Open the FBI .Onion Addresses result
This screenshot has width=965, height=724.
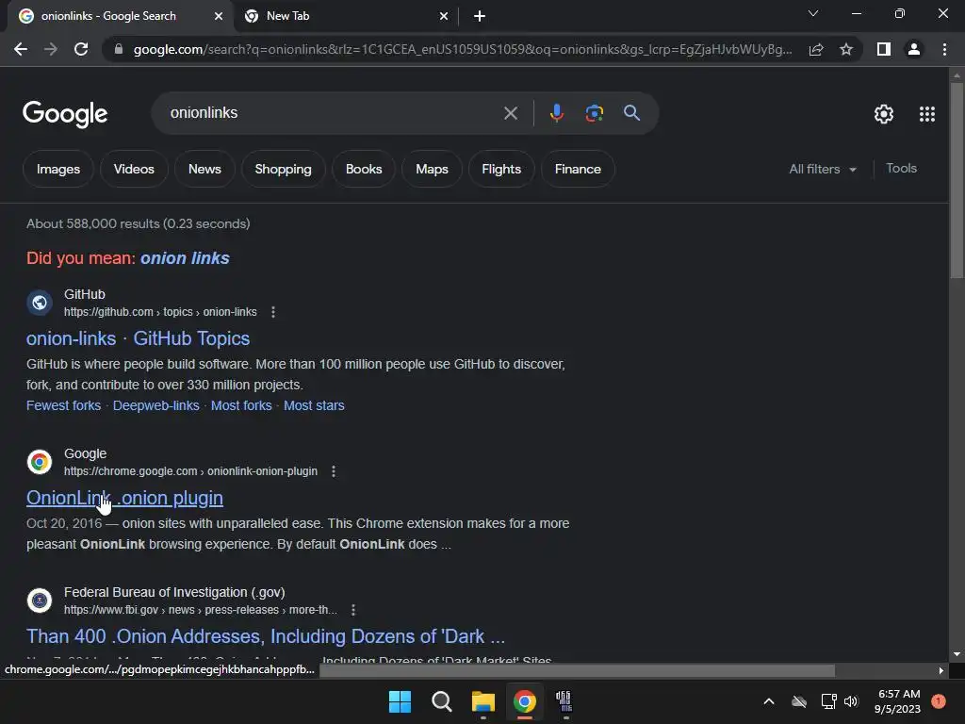point(265,636)
